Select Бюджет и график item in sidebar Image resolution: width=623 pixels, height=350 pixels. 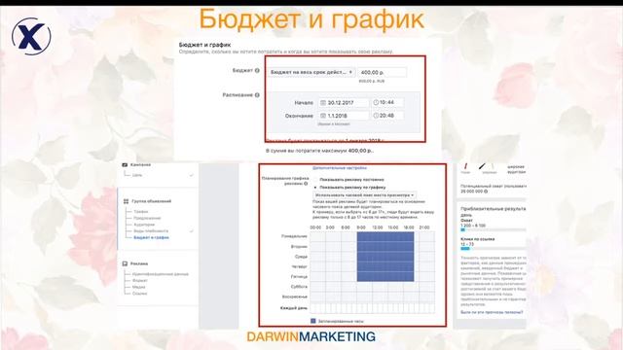tap(152, 237)
